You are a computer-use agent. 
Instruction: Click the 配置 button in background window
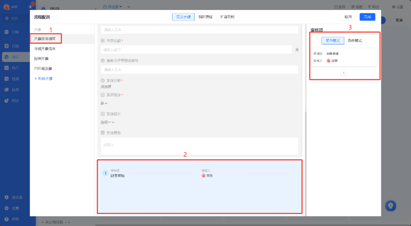coord(399,20)
